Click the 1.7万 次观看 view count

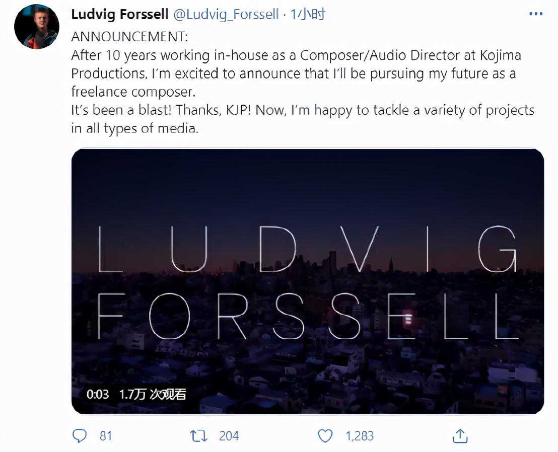pyautogui.click(x=153, y=394)
